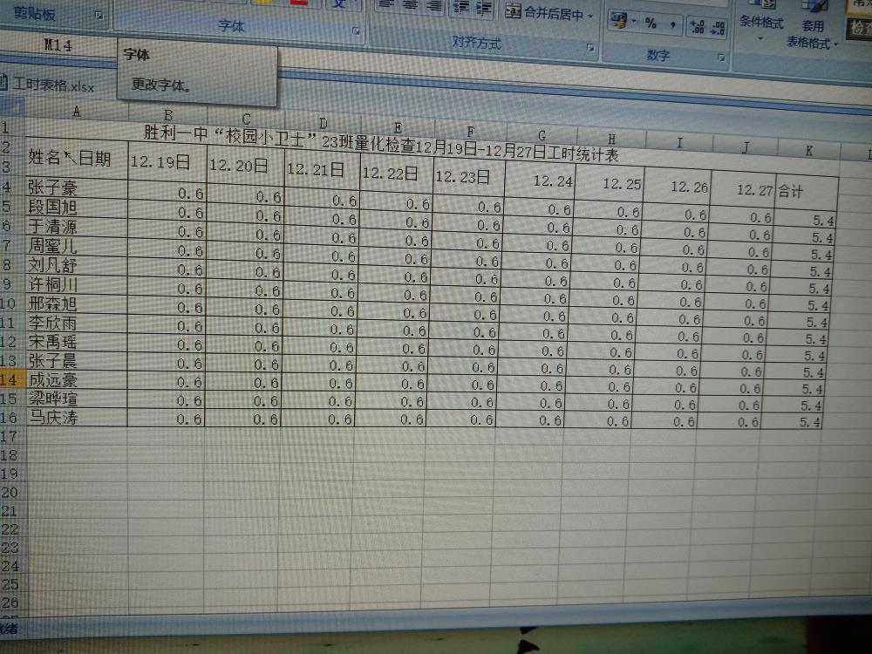Apply percent style formatting
The width and height of the screenshot is (872, 654).
[651, 23]
